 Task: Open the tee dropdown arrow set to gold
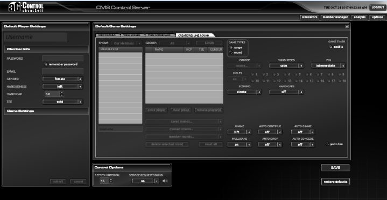pyautogui.click(x=80, y=102)
